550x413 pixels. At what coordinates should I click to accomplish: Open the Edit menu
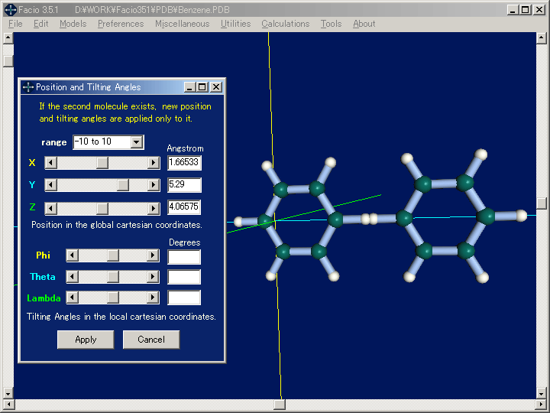tap(40, 24)
